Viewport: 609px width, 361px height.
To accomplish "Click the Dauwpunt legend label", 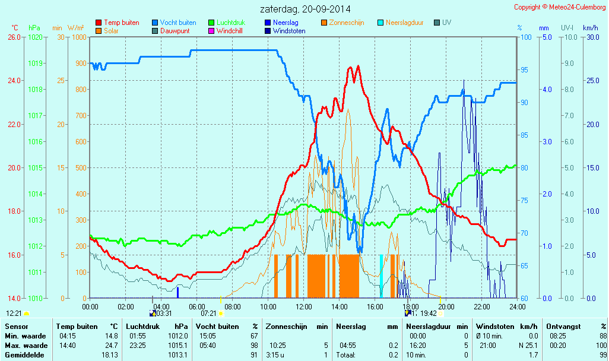I will point(175,31).
